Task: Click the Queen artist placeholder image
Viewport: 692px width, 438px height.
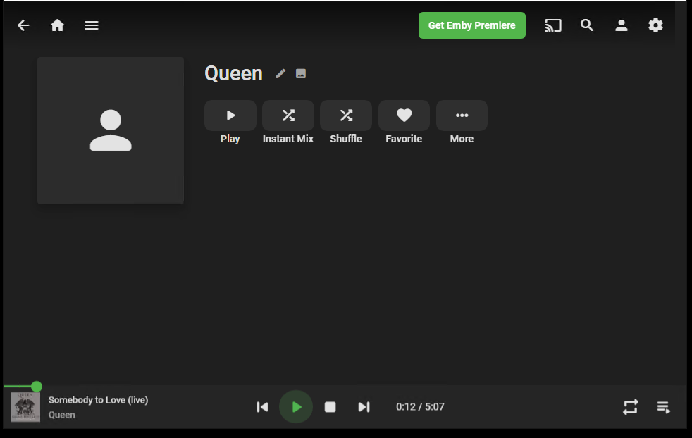Action: (x=111, y=130)
